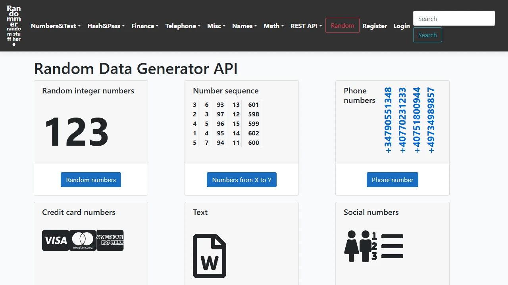Click the Word document icon in the Text card
Screen dimensions: 508x285
tap(210, 256)
